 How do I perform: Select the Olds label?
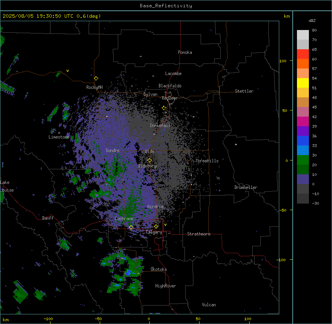tap(149, 152)
